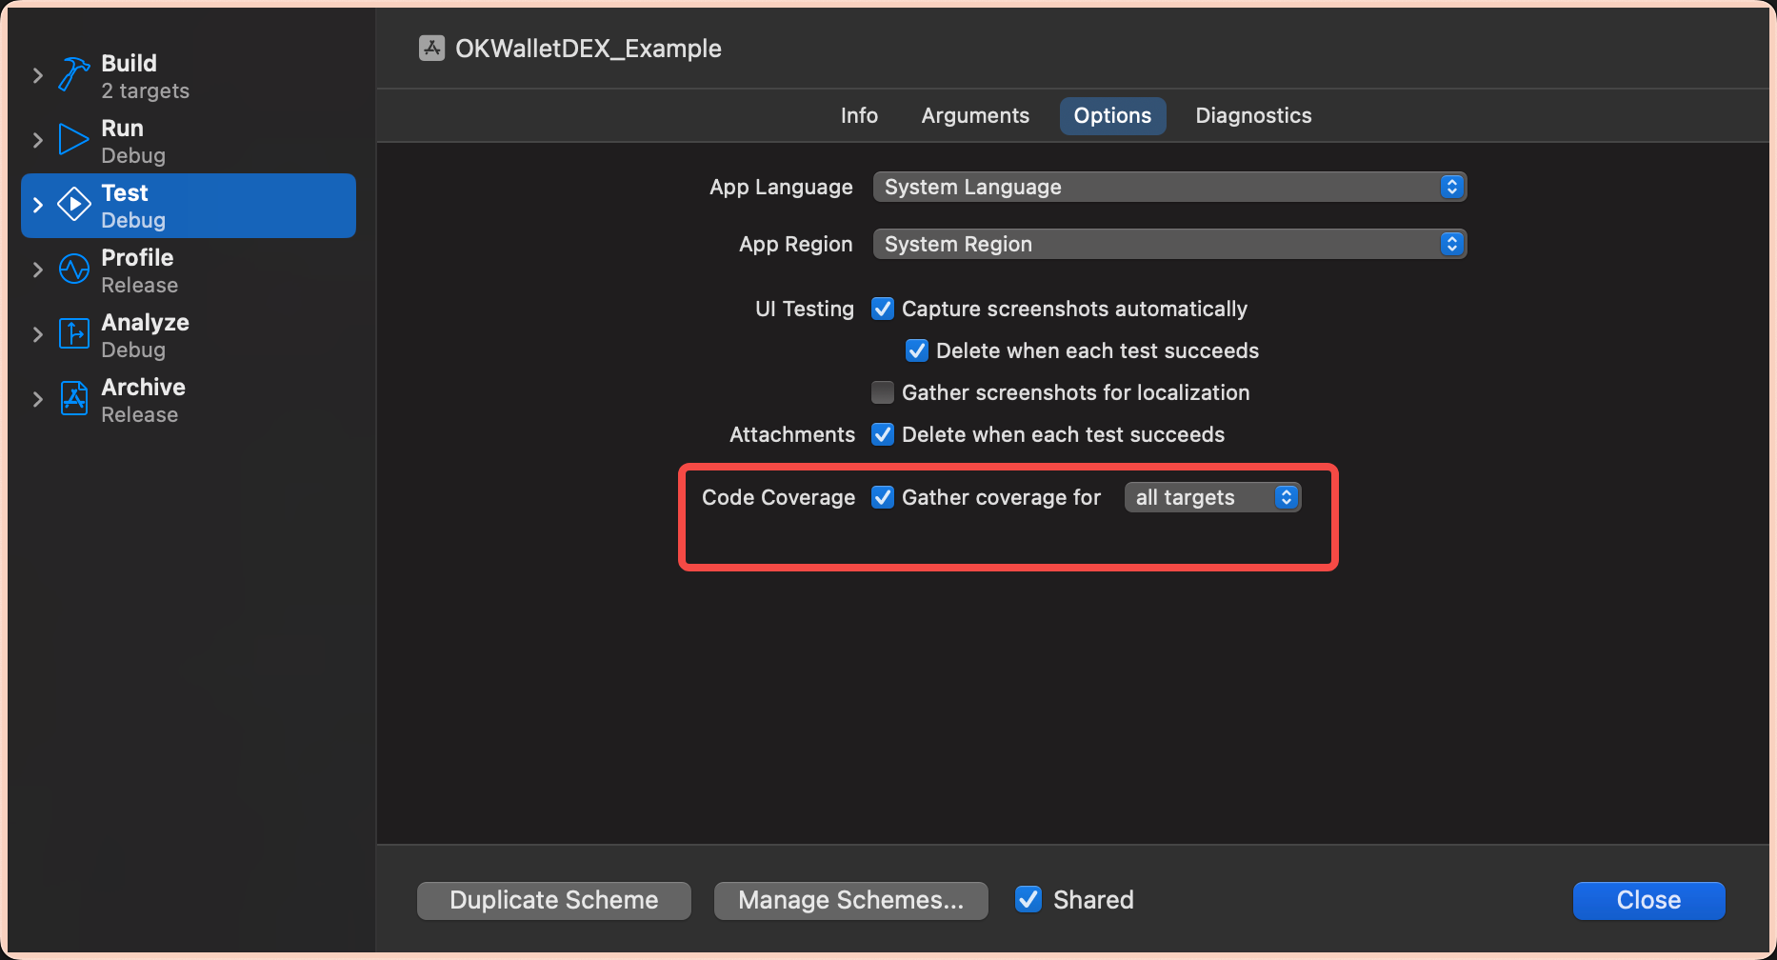Image resolution: width=1777 pixels, height=960 pixels.
Task: Click the Manage Schemes... button
Action: [x=851, y=900]
